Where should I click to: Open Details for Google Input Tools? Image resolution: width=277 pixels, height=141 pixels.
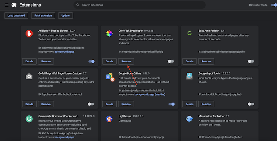(x=189, y=104)
